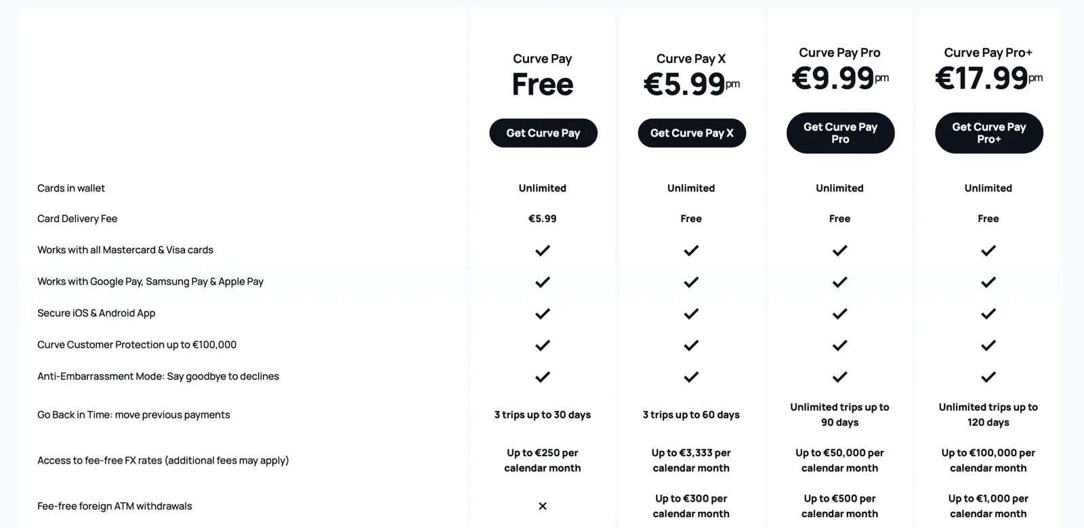Click Curve Pay Pro+ checkmark for Customer Protection
This screenshot has width=1084, height=528.
(x=988, y=345)
